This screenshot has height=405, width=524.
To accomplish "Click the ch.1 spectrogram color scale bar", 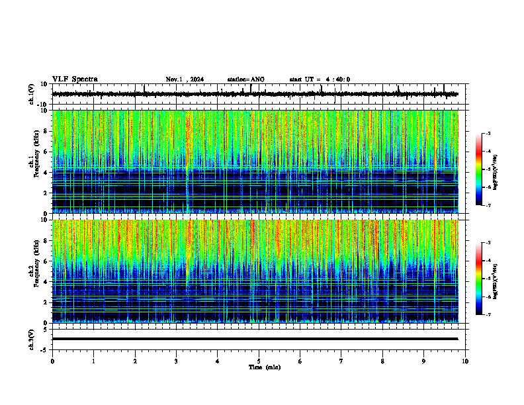I will coord(479,169).
